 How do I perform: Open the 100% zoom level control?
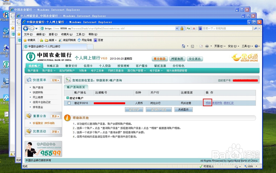[251, 166]
